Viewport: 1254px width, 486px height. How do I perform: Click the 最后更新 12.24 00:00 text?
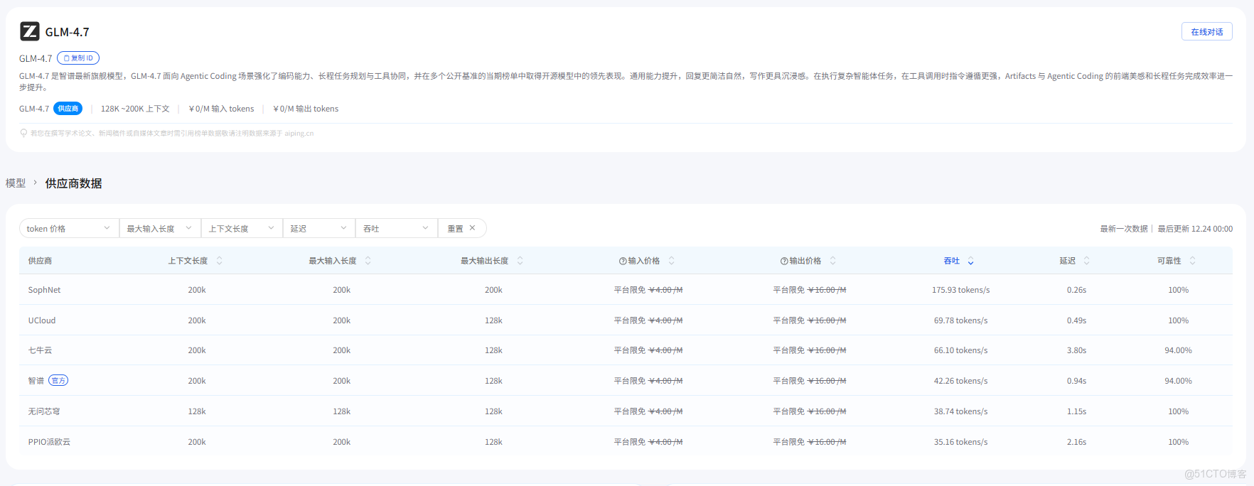tap(1195, 229)
